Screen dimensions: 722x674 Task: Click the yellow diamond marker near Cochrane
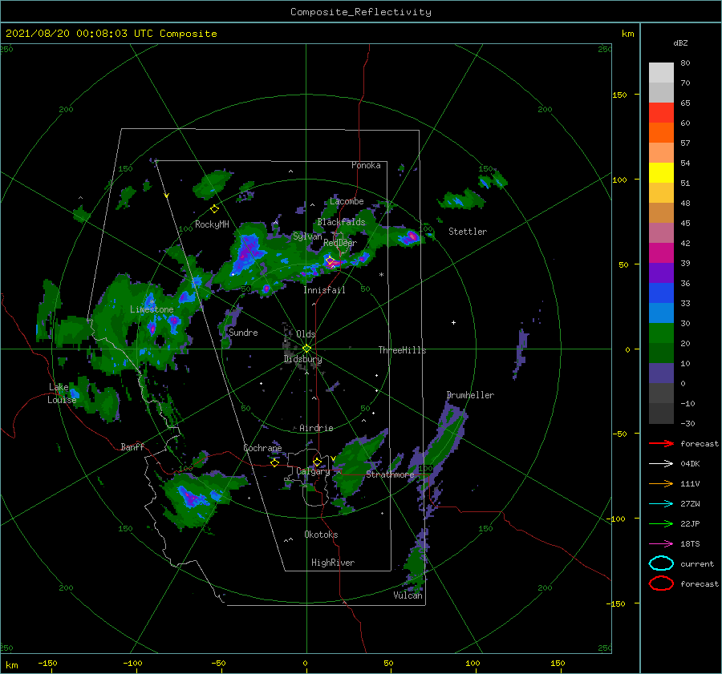pos(274,463)
